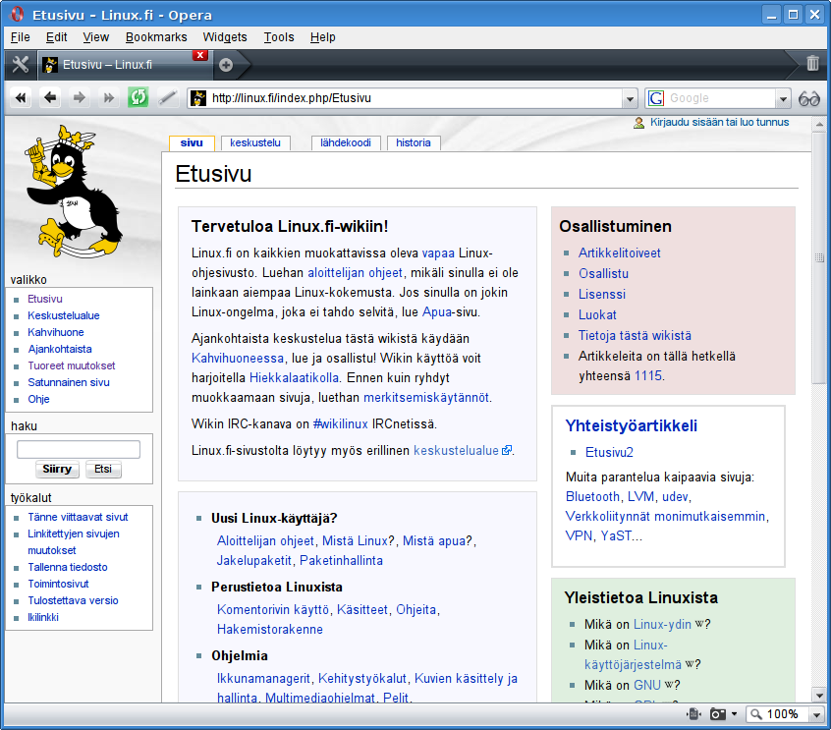831x730 pixels.
Task: Open the 100% zoom level dropdown
Action: (814, 714)
